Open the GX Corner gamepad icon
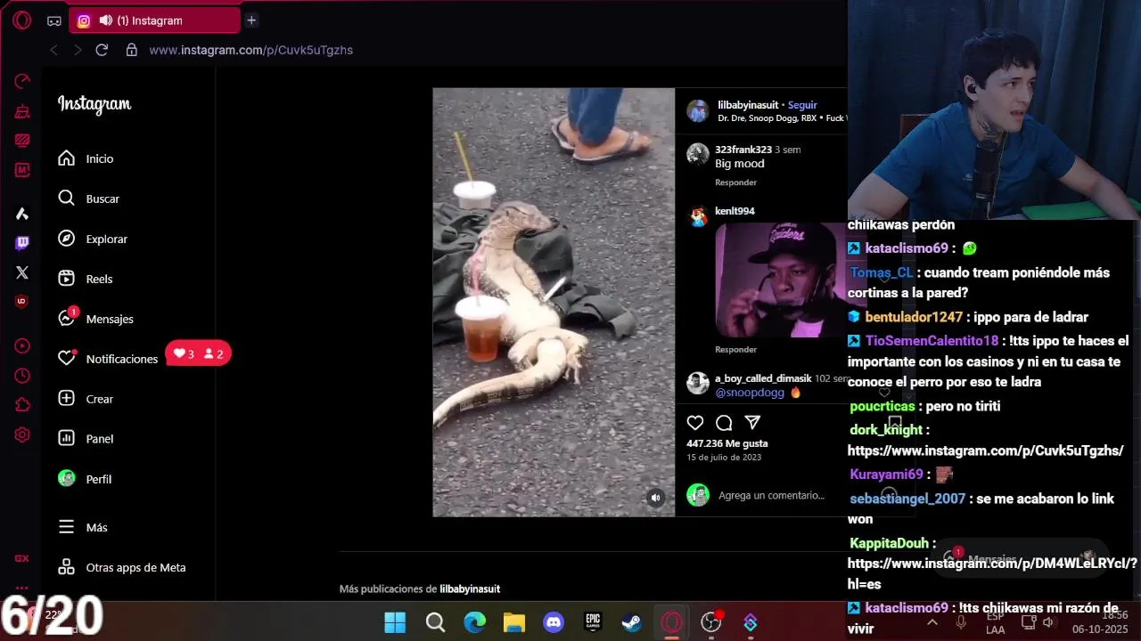Image resolution: width=1141 pixels, height=641 pixels. click(54, 20)
